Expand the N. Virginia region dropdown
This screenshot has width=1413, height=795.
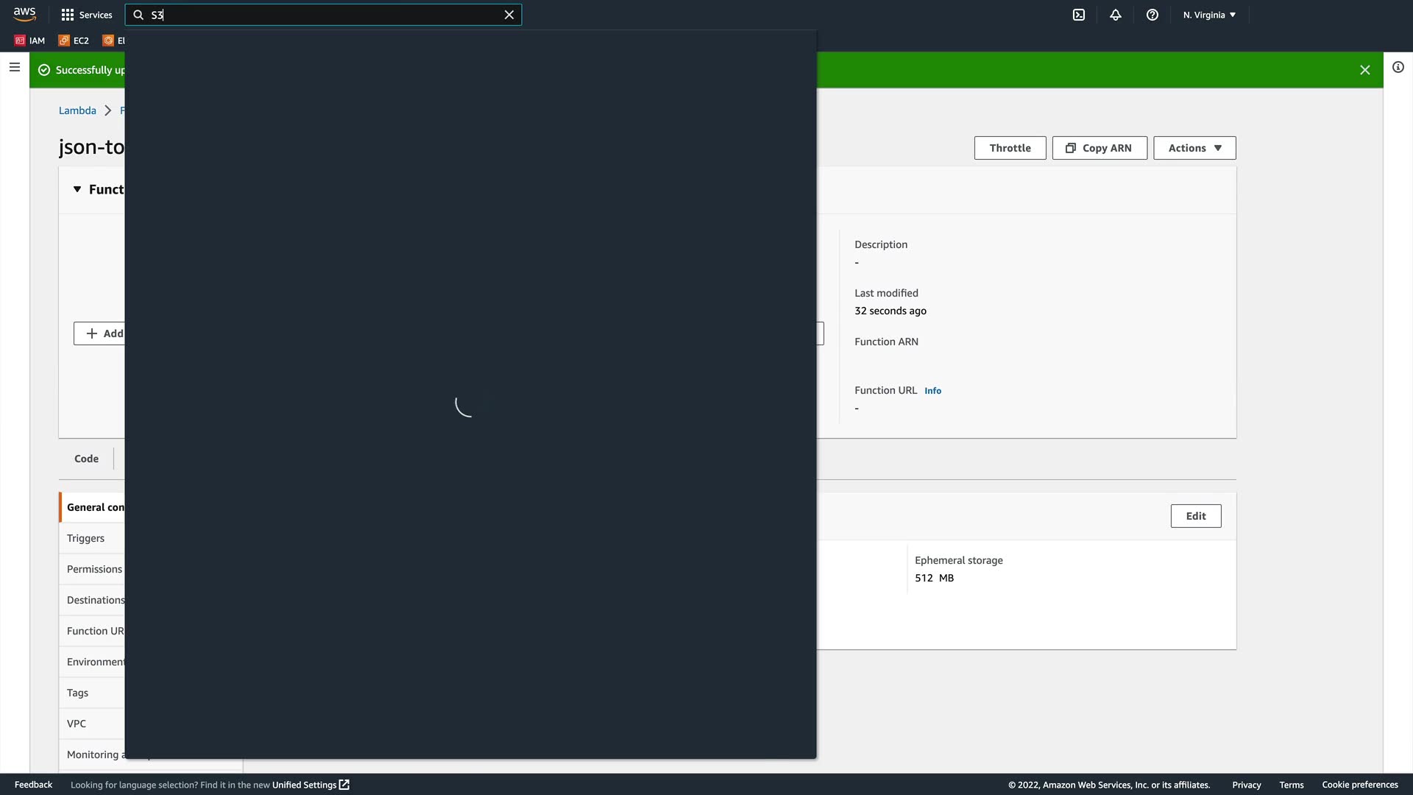click(1209, 15)
